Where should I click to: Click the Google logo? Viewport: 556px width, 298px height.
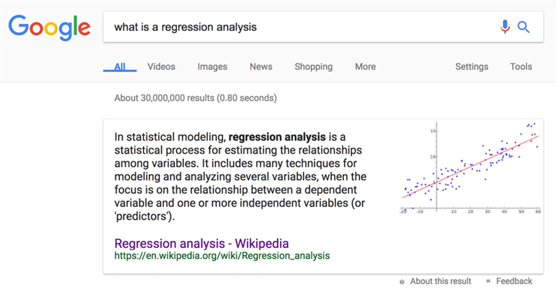click(x=49, y=27)
